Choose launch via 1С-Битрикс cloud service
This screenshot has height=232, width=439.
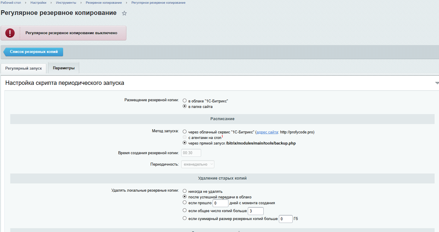pyautogui.click(x=185, y=132)
